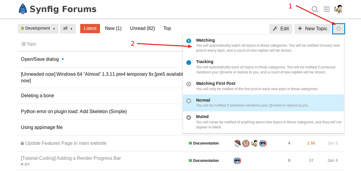
Task: Toggle the notification level circle button
Action: tap(338, 29)
